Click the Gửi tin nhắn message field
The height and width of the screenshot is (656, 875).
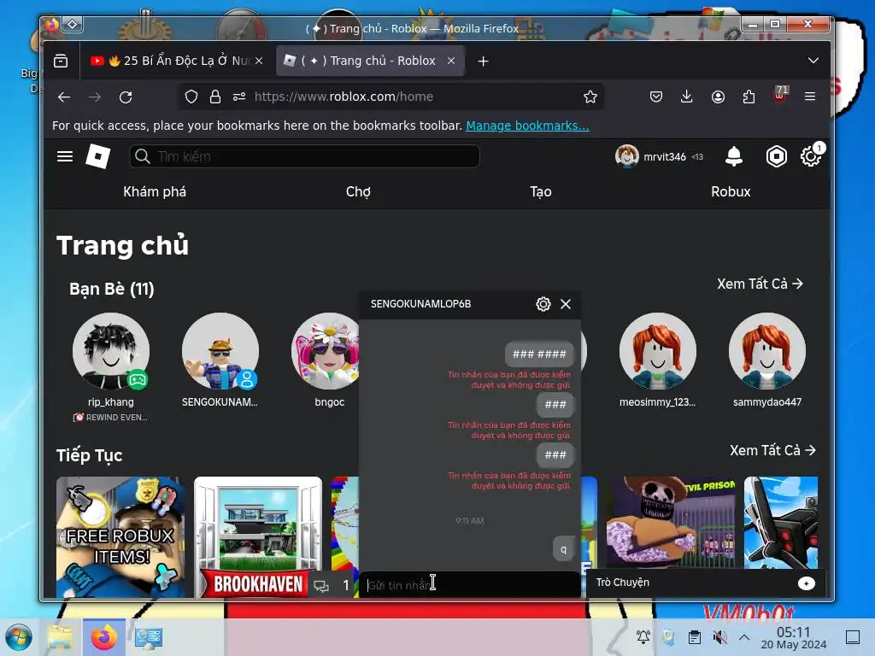469,585
